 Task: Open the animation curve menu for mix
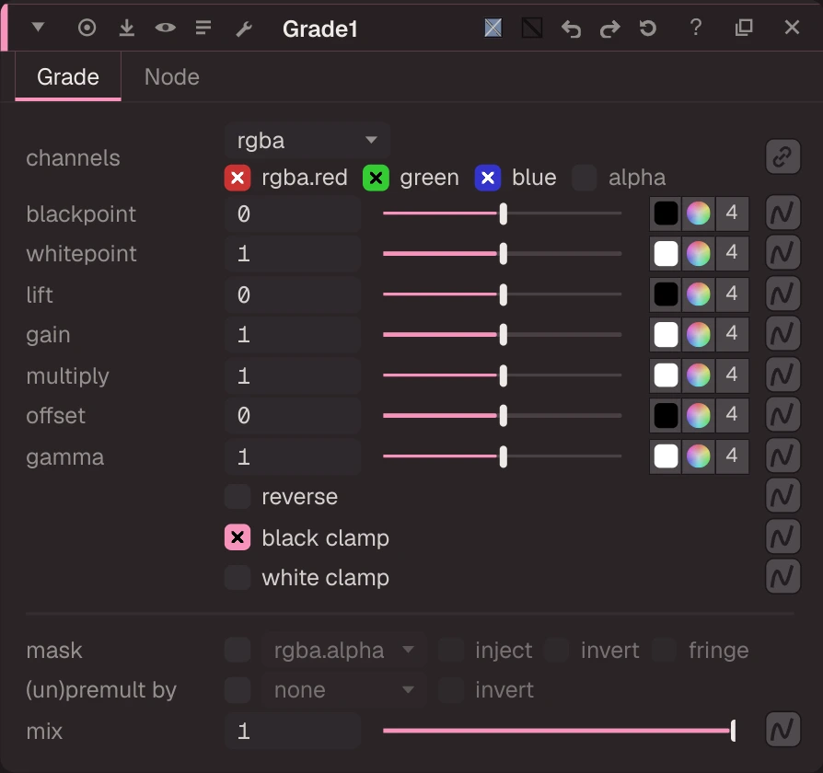782,730
